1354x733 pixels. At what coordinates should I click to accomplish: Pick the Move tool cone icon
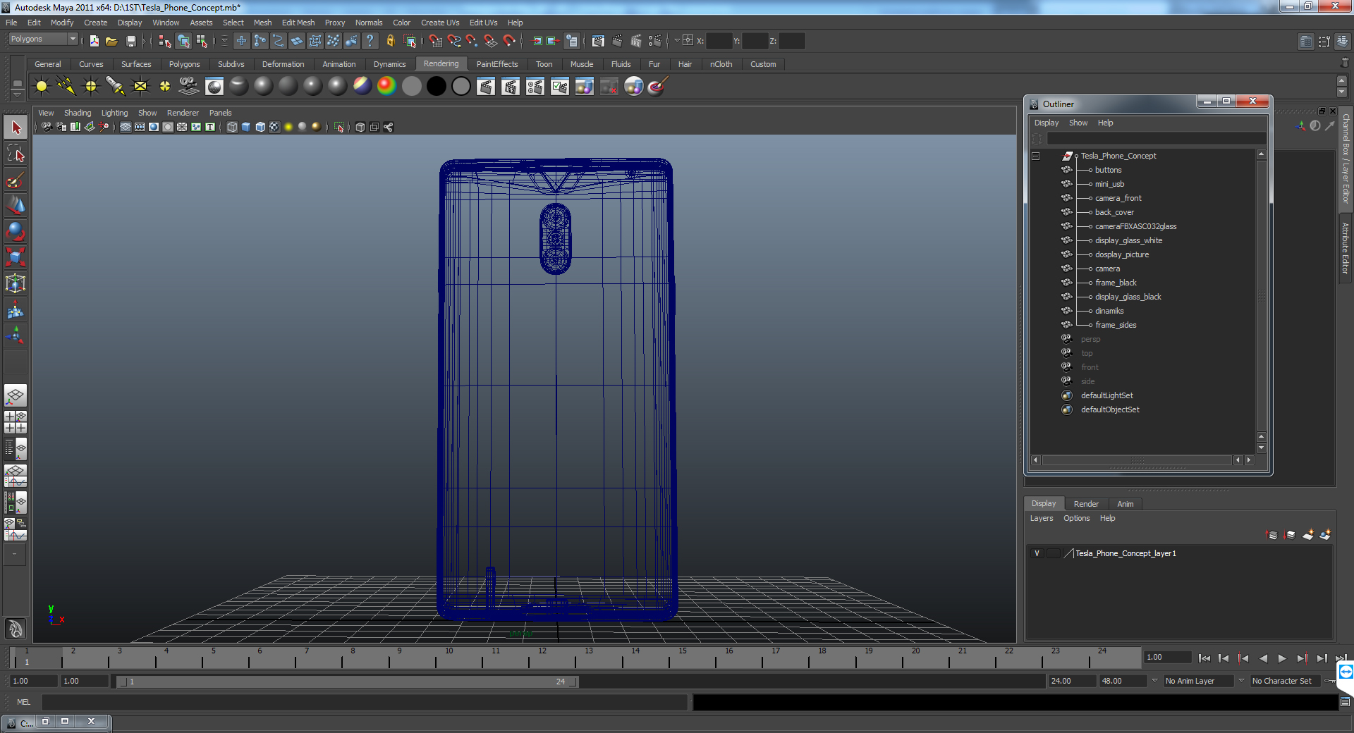16,206
